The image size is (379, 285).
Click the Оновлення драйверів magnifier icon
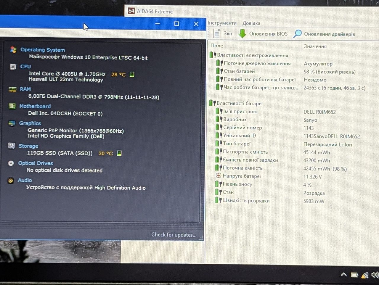[x=297, y=34]
